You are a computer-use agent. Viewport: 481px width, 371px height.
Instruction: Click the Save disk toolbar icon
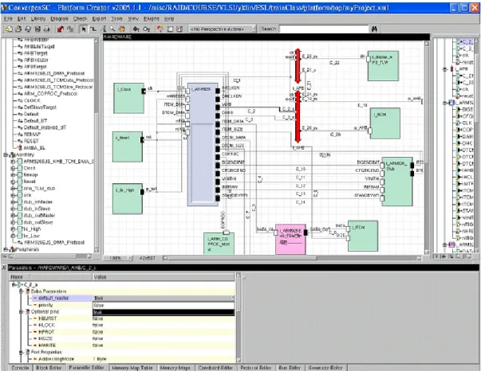pyautogui.click(x=37, y=29)
